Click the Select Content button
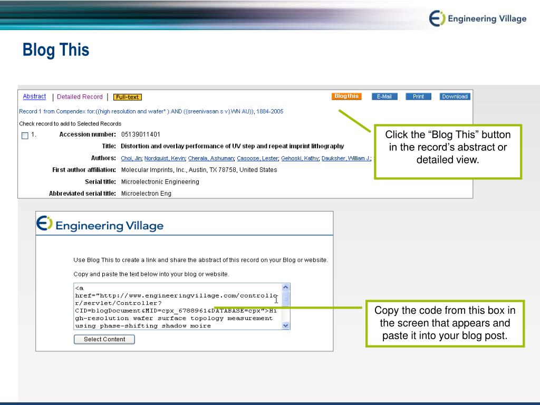Viewport: 540px width, 405px height. (x=104, y=339)
